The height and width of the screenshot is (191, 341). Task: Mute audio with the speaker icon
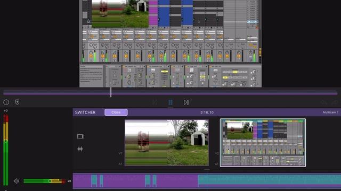[17, 181]
